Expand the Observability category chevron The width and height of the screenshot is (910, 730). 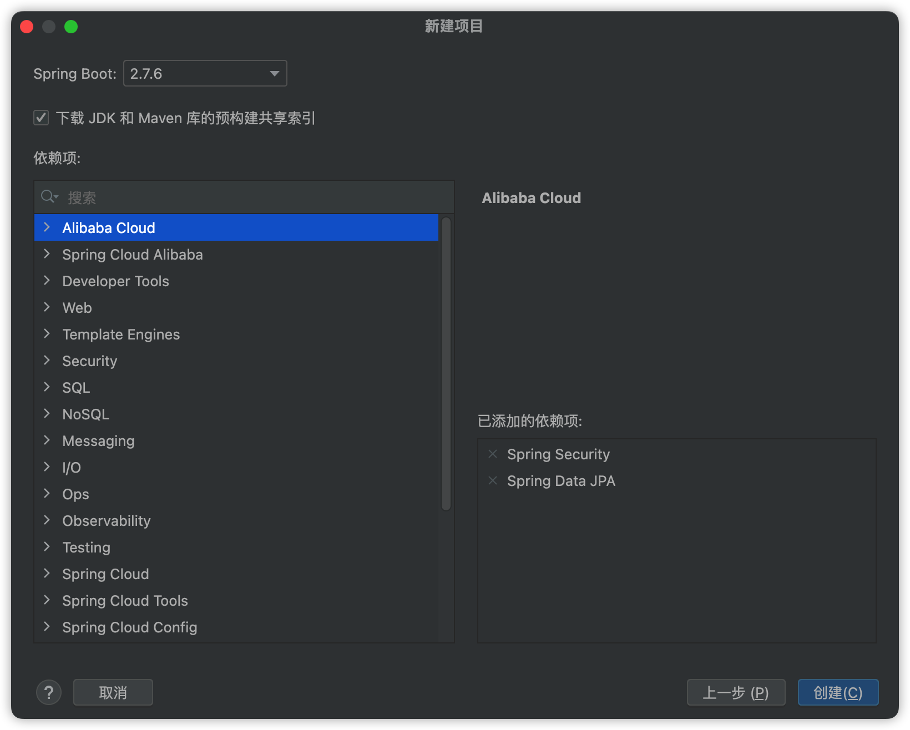[47, 520]
